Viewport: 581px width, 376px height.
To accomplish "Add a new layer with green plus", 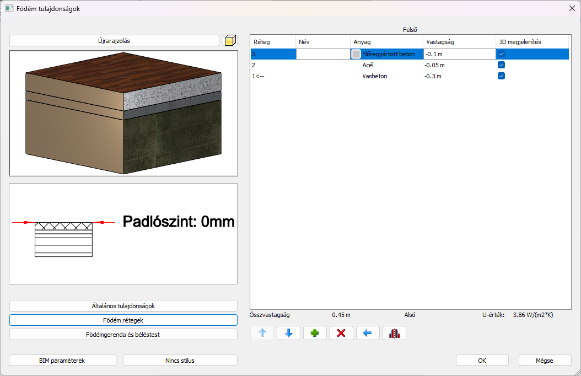I will [x=315, y=333].
